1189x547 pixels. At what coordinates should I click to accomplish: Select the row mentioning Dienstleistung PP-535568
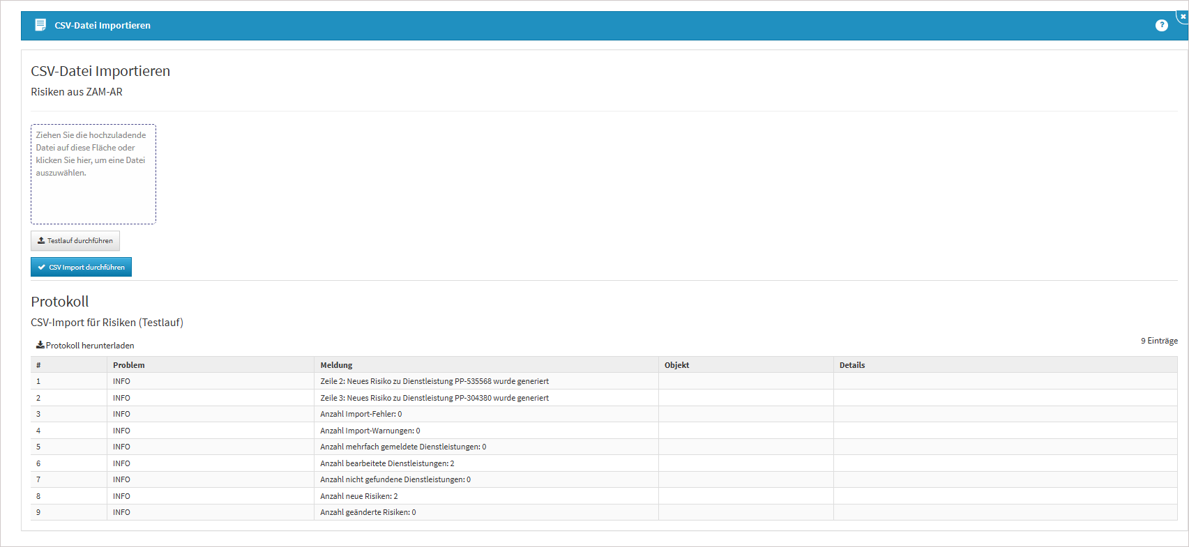pyautogui.click(x=434, y=381)
